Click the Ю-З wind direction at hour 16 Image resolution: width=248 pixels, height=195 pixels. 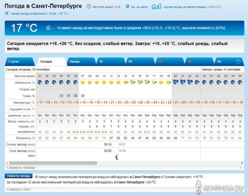[x=147, y=132]
